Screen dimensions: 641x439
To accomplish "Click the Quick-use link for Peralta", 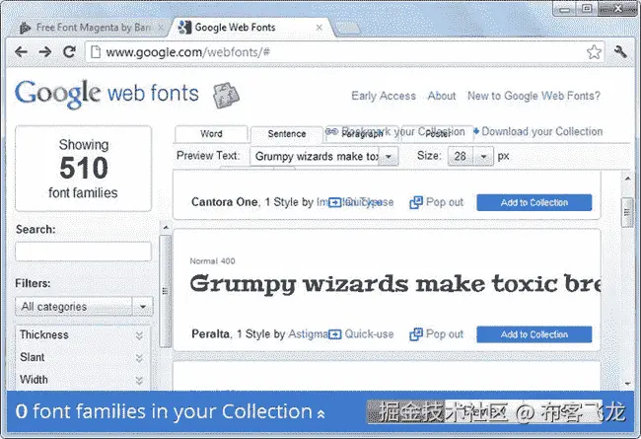I will coord(369,334).
